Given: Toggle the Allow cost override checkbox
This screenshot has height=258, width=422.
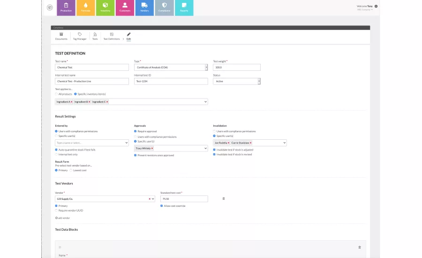Looking at the screenshot, I should pyautogui.click(x=161, y=206).
